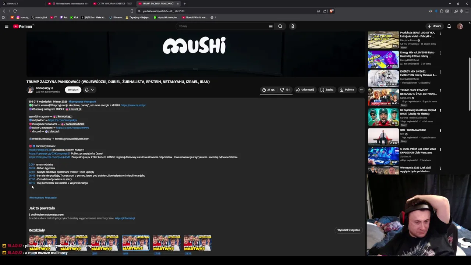Open options for QRY - DUMA NARODU video

(x=440, y=130)
